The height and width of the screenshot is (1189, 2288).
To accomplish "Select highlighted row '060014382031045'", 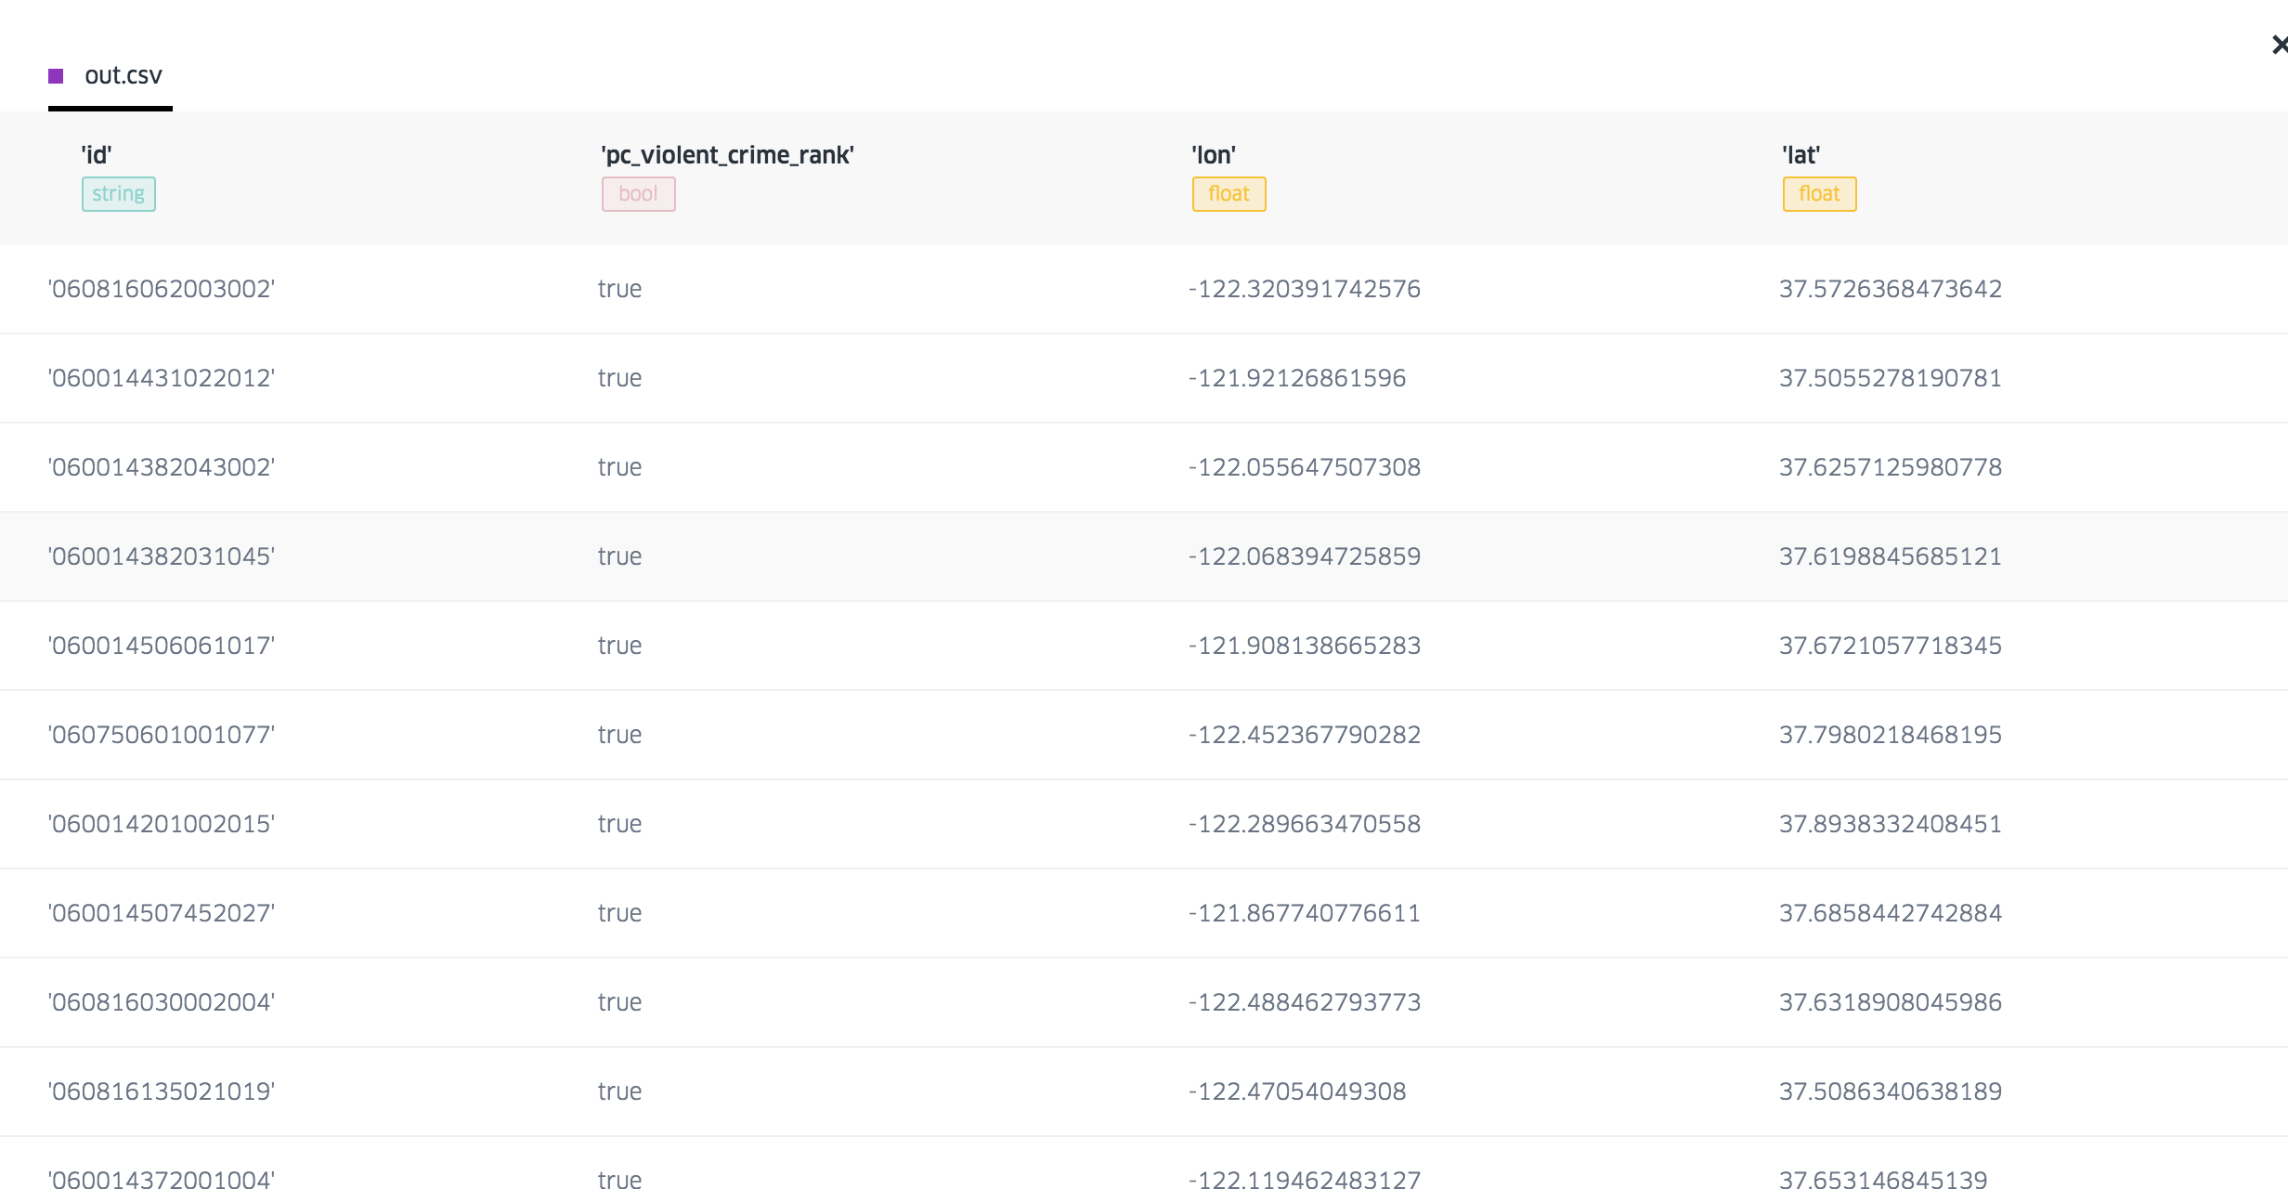I will click(1144, 556).
